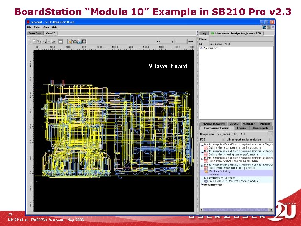The width and height of the screenshot is (301, 226).
Task: Click the first zoom magnifier toolbar icon
Action: click(x=34, y=41)
